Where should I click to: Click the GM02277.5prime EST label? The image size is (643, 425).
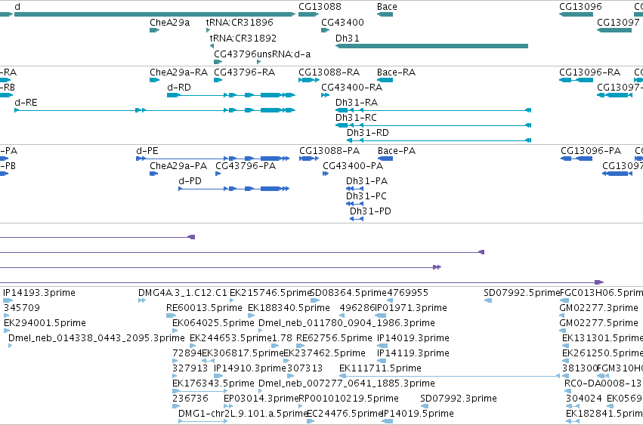tap(598, 323)
